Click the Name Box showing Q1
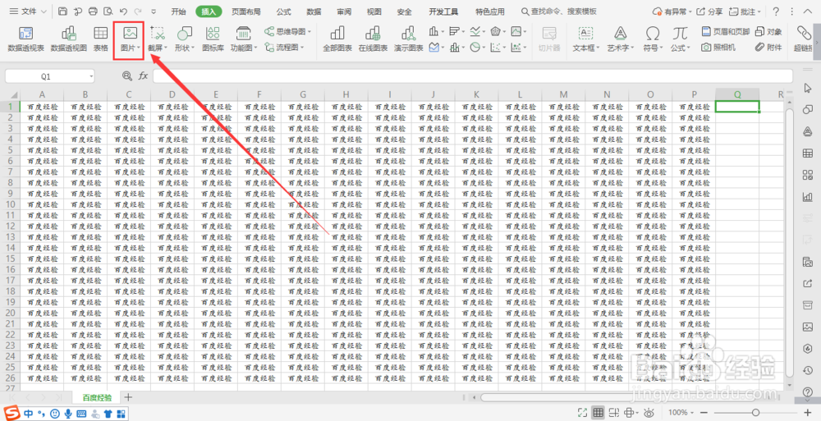 click(50, 76)
